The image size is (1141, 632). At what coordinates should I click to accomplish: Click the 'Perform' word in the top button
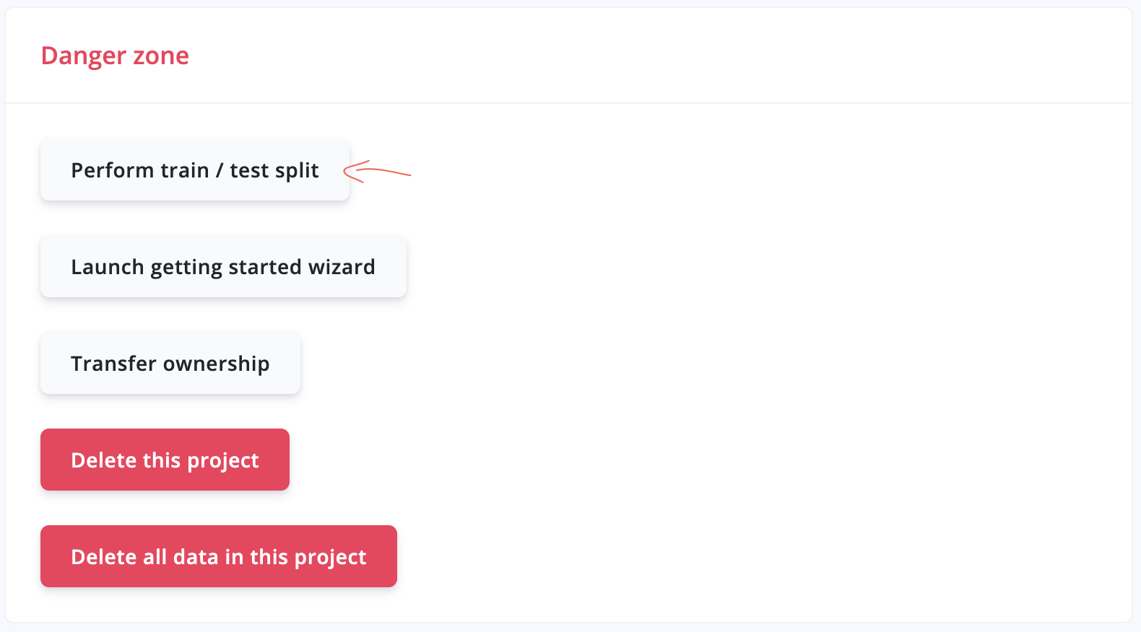point(113,170)
